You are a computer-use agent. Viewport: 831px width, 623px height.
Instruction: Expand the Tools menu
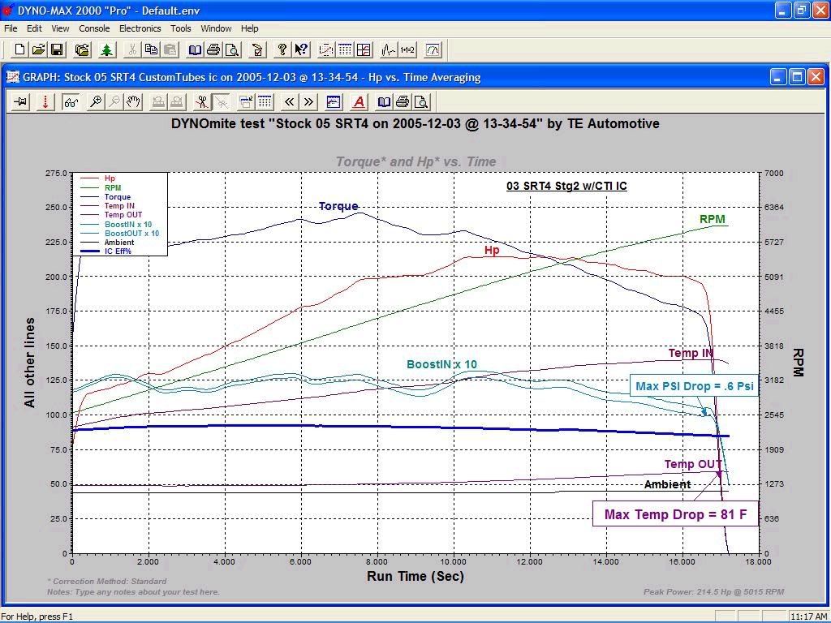[180, 28]
